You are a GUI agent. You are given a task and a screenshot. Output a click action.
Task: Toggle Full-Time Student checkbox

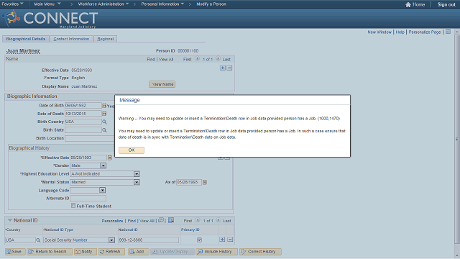pyautogui.click(x=73, y=206)
